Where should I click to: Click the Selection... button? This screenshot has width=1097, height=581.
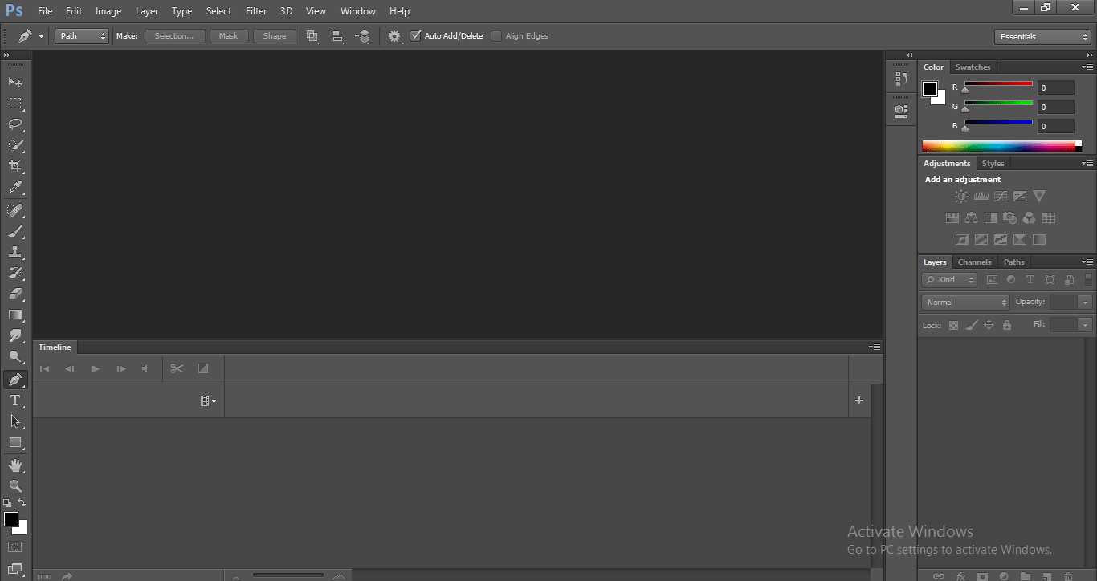174,36
